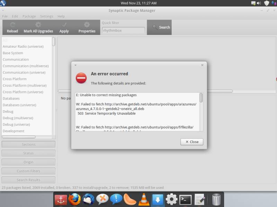Click 'E: Unable to correct missing packages' line

[106, 95]
